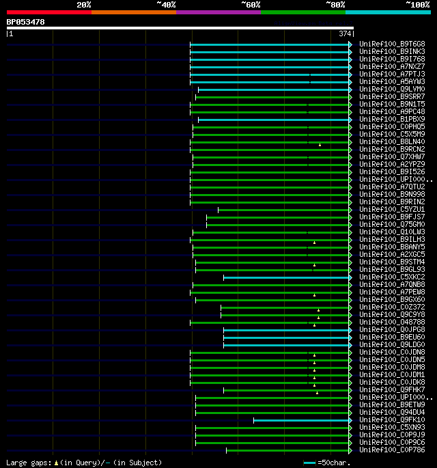Select the UniRef100_B8LN40 label
Viewport: 437px width, 468px height.
coord(392,141)
